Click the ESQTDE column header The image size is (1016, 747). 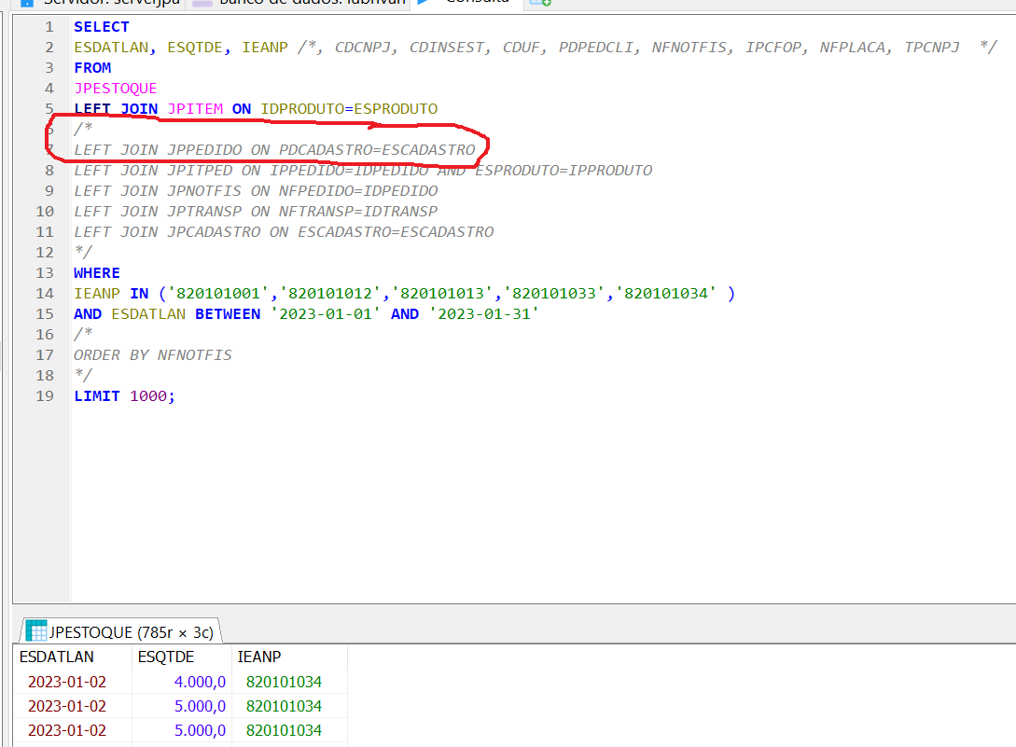tap(164, 657)
